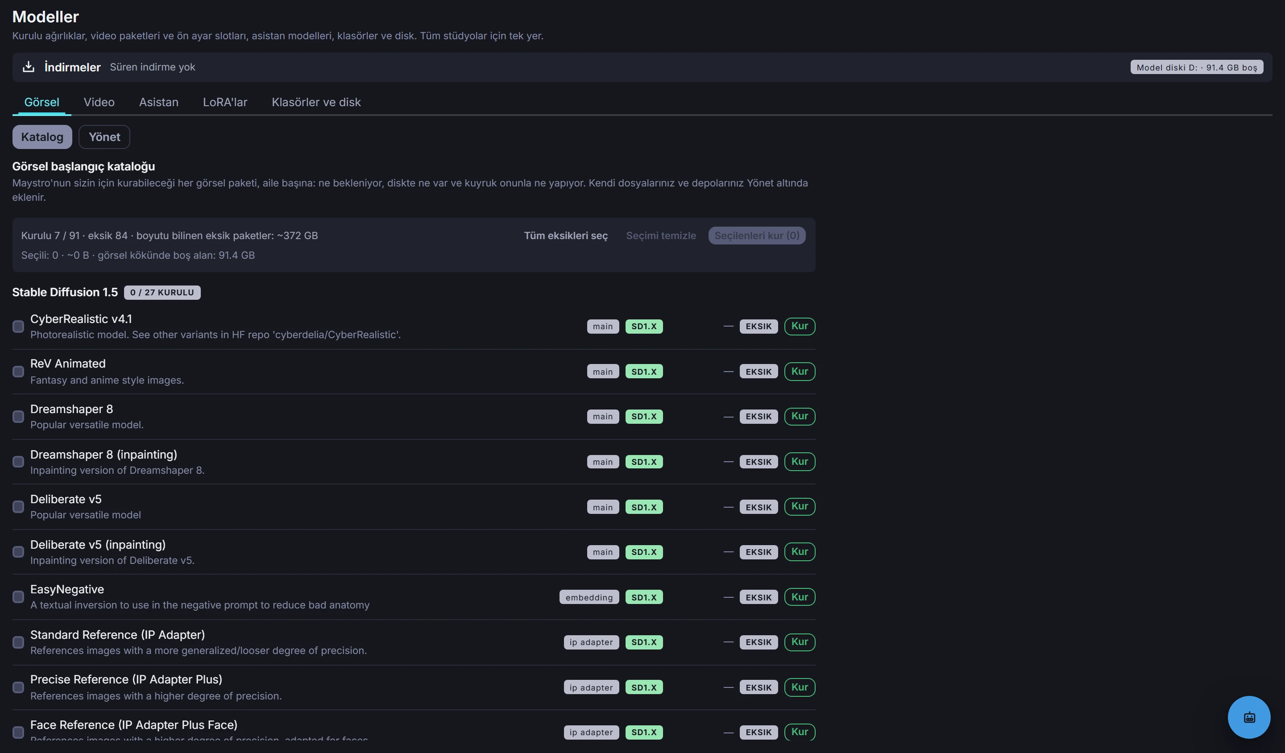This screenshot has height=753, width=1285.
Task: Open the Klasörler ve disk tab
Action: pyautogui.click(x=316, y=102)
